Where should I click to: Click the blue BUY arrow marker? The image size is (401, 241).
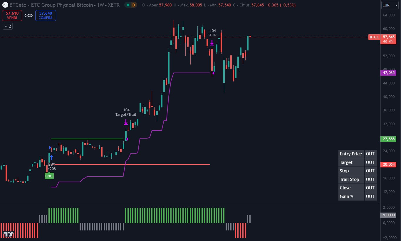click(x=51, y=157)
